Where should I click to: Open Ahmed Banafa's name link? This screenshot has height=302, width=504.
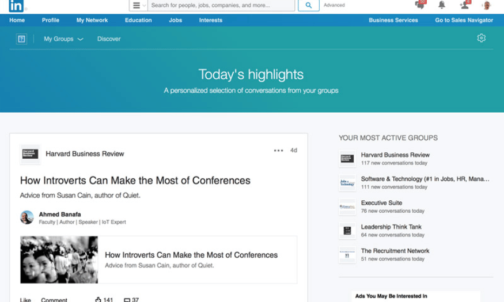pos(60,215)
